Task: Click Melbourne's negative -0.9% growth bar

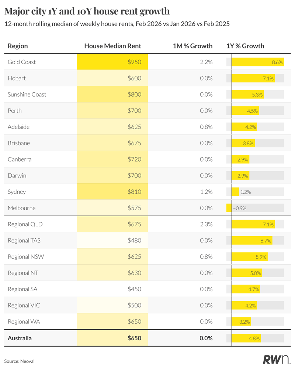Action: (229, 208)
